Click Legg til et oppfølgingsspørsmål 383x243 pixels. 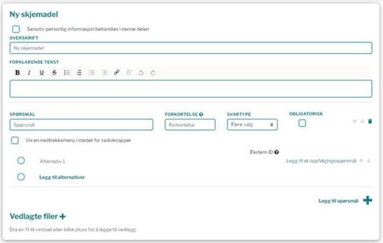coord(321,162)
